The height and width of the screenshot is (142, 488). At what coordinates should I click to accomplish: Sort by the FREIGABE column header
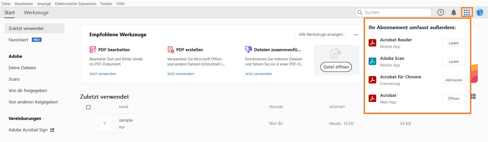tap(276, 107)
